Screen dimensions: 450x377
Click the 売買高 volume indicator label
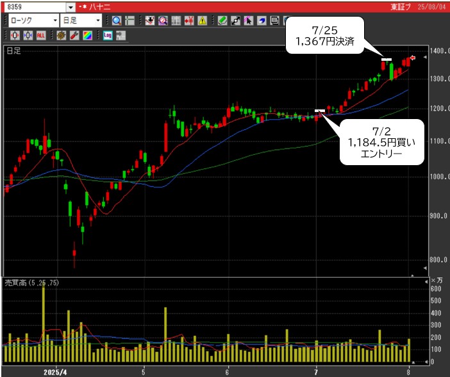[15, 282]
